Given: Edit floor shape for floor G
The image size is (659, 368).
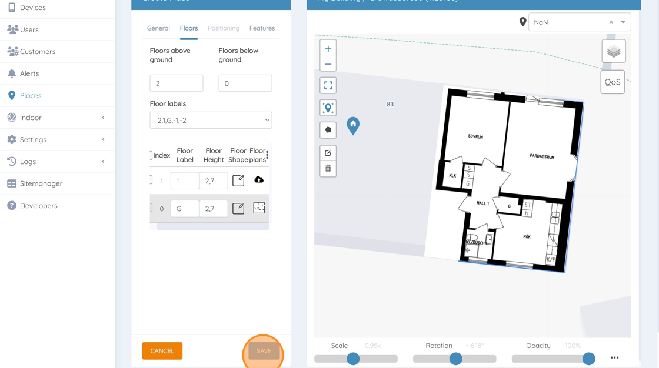Looking at the screenshot, I should (x=238, y=208).
